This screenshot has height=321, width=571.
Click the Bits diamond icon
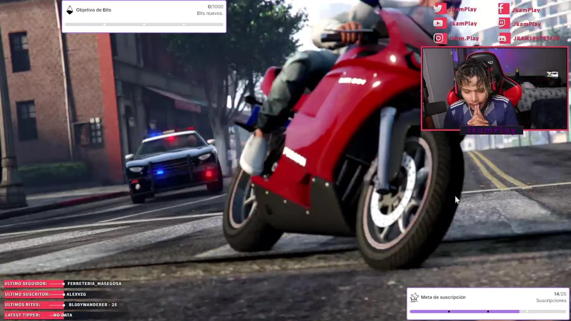pyautogui.click(x=70, y=10)
